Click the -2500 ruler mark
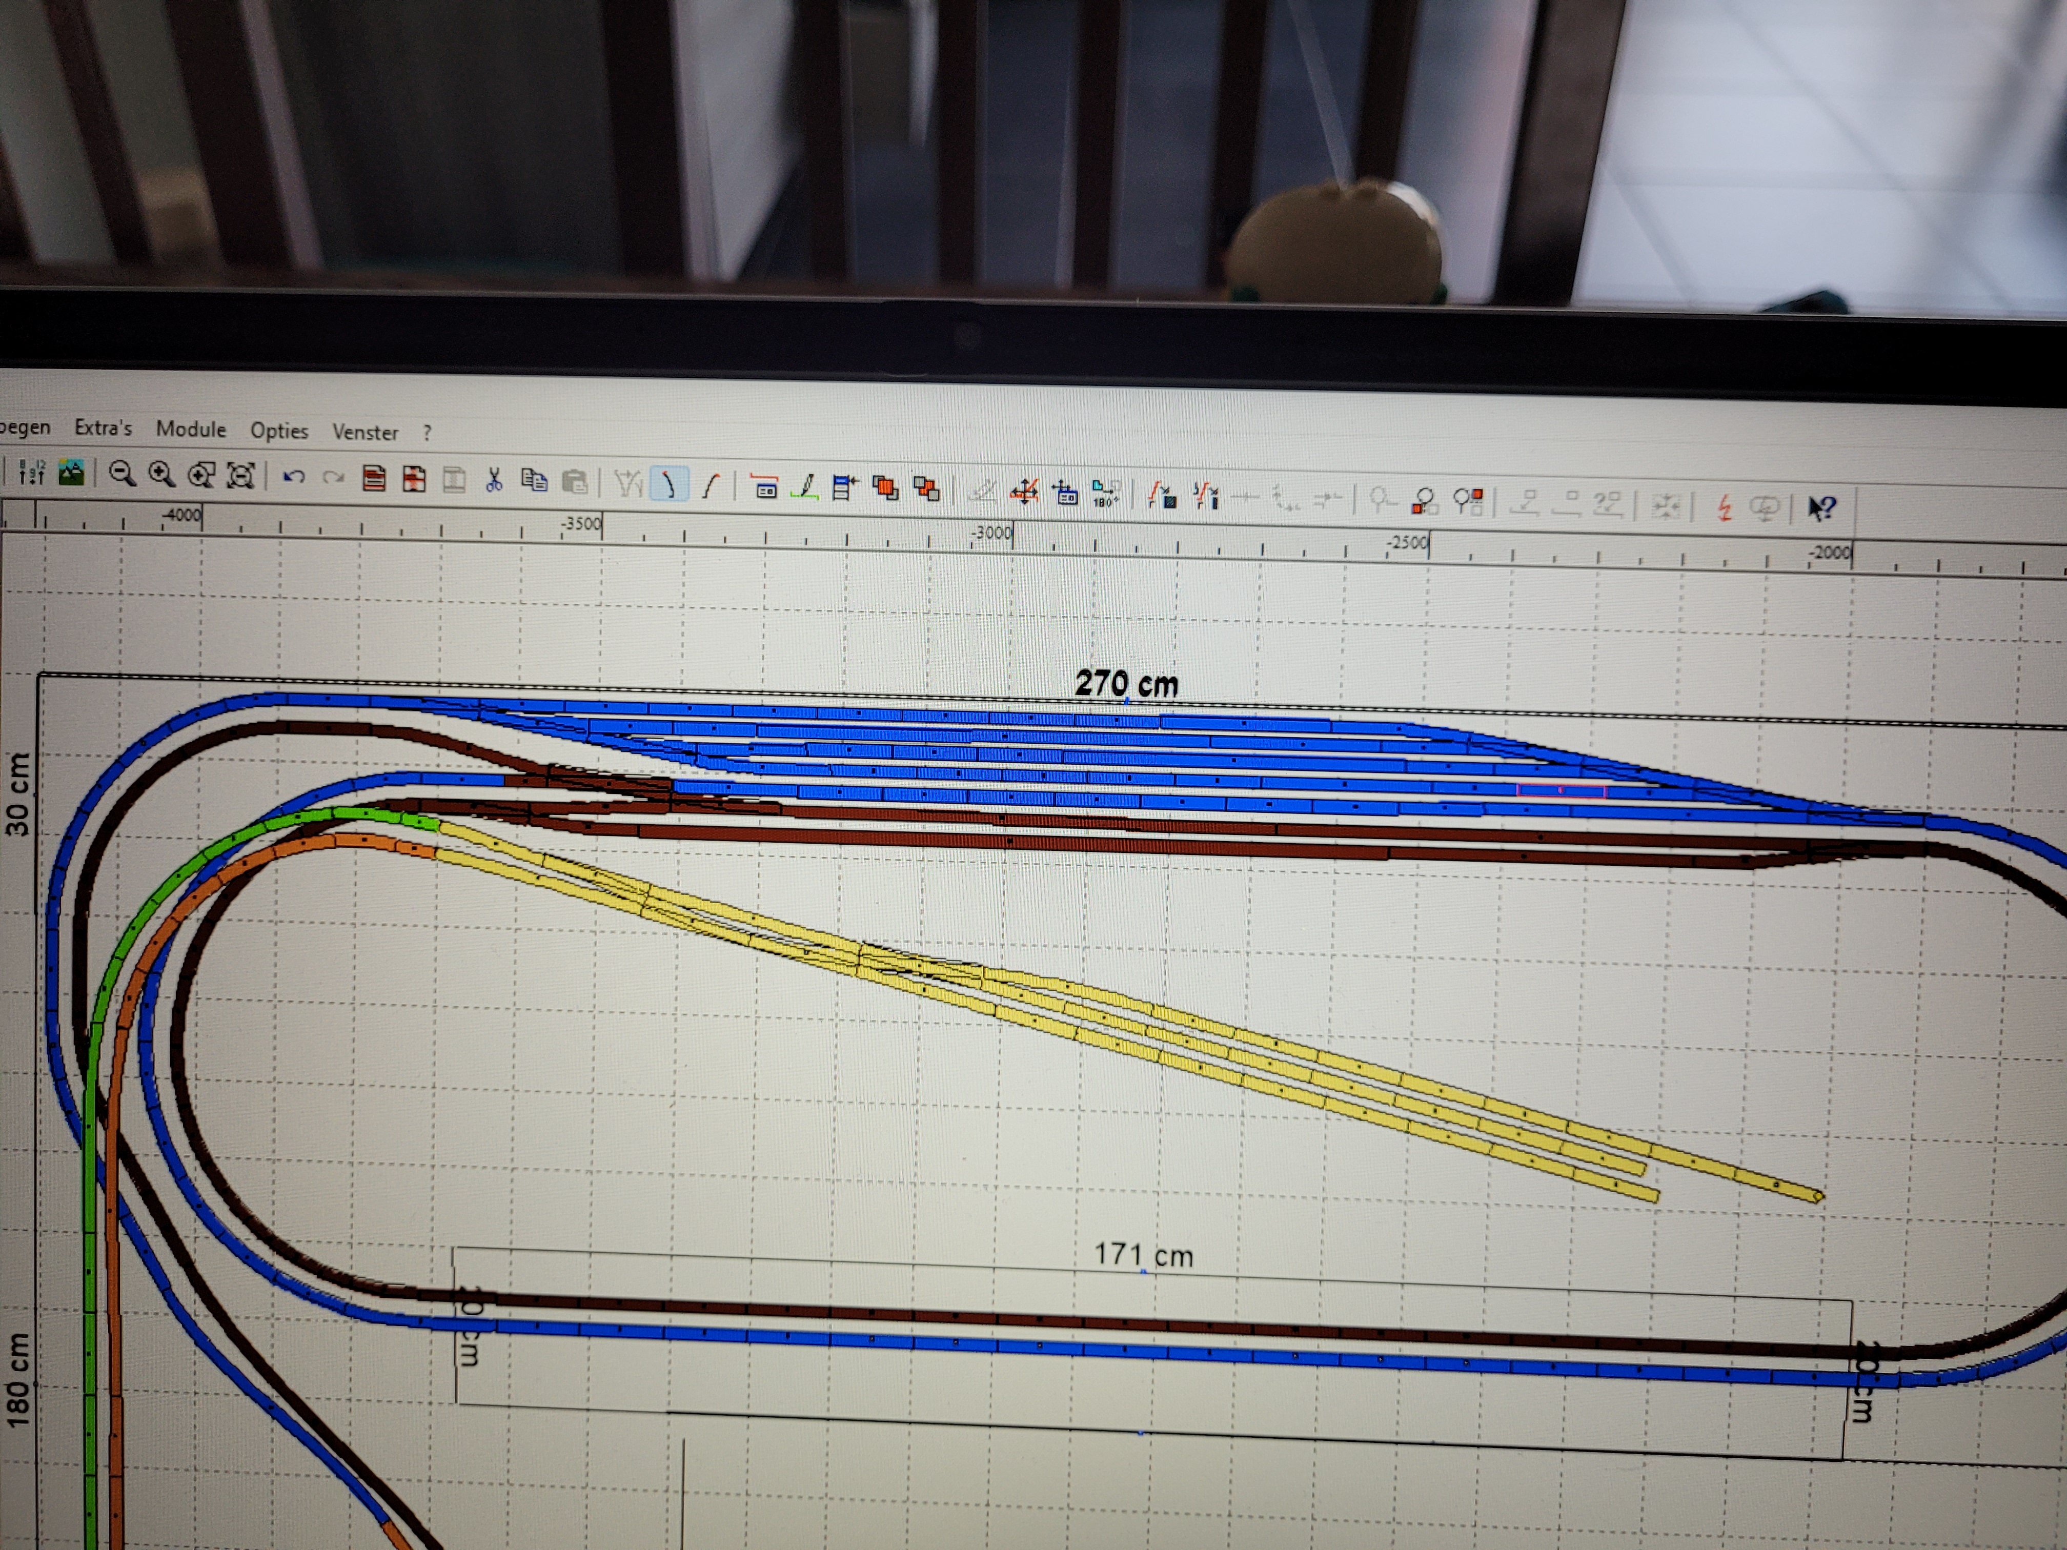 point(1407,542)
